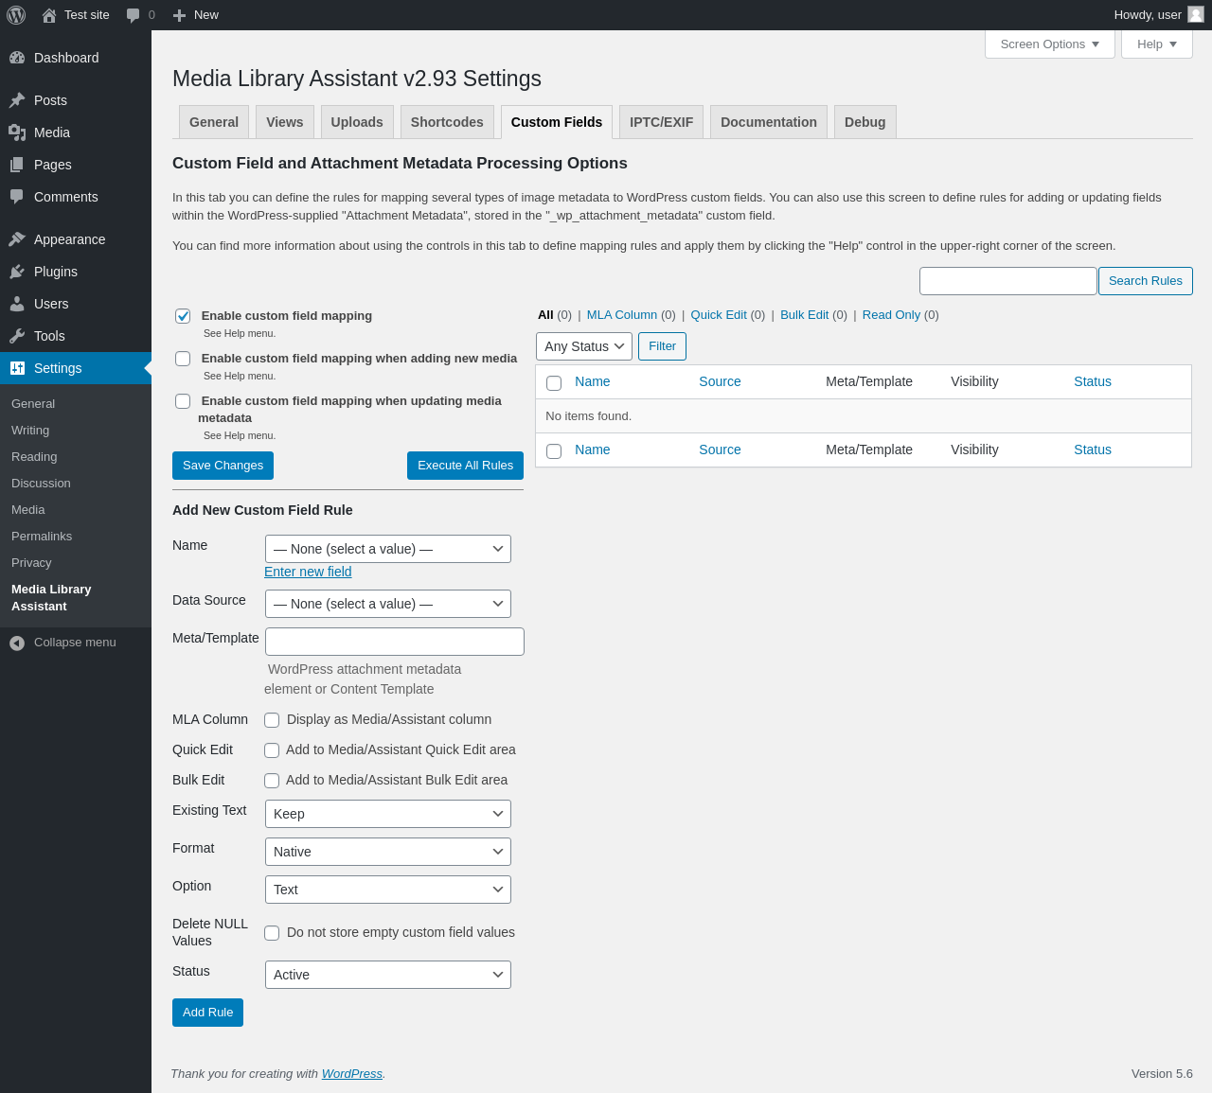Image resolution: width=1212 pixels, height=1093 pixels.
Task: Click the Dashboard gauge icon in sidebar
Action: [x=17, y=58]
